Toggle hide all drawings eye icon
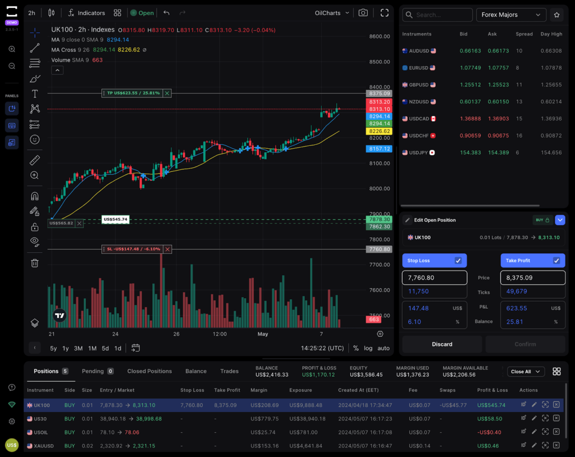 [x=35, y=242]
